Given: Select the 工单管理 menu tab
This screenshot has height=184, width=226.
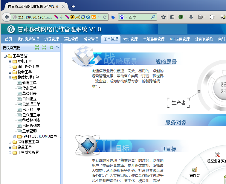Looking at the screenshot, I should [111, 39].
